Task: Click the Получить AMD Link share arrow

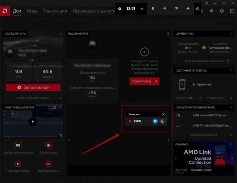Action: 200,98
